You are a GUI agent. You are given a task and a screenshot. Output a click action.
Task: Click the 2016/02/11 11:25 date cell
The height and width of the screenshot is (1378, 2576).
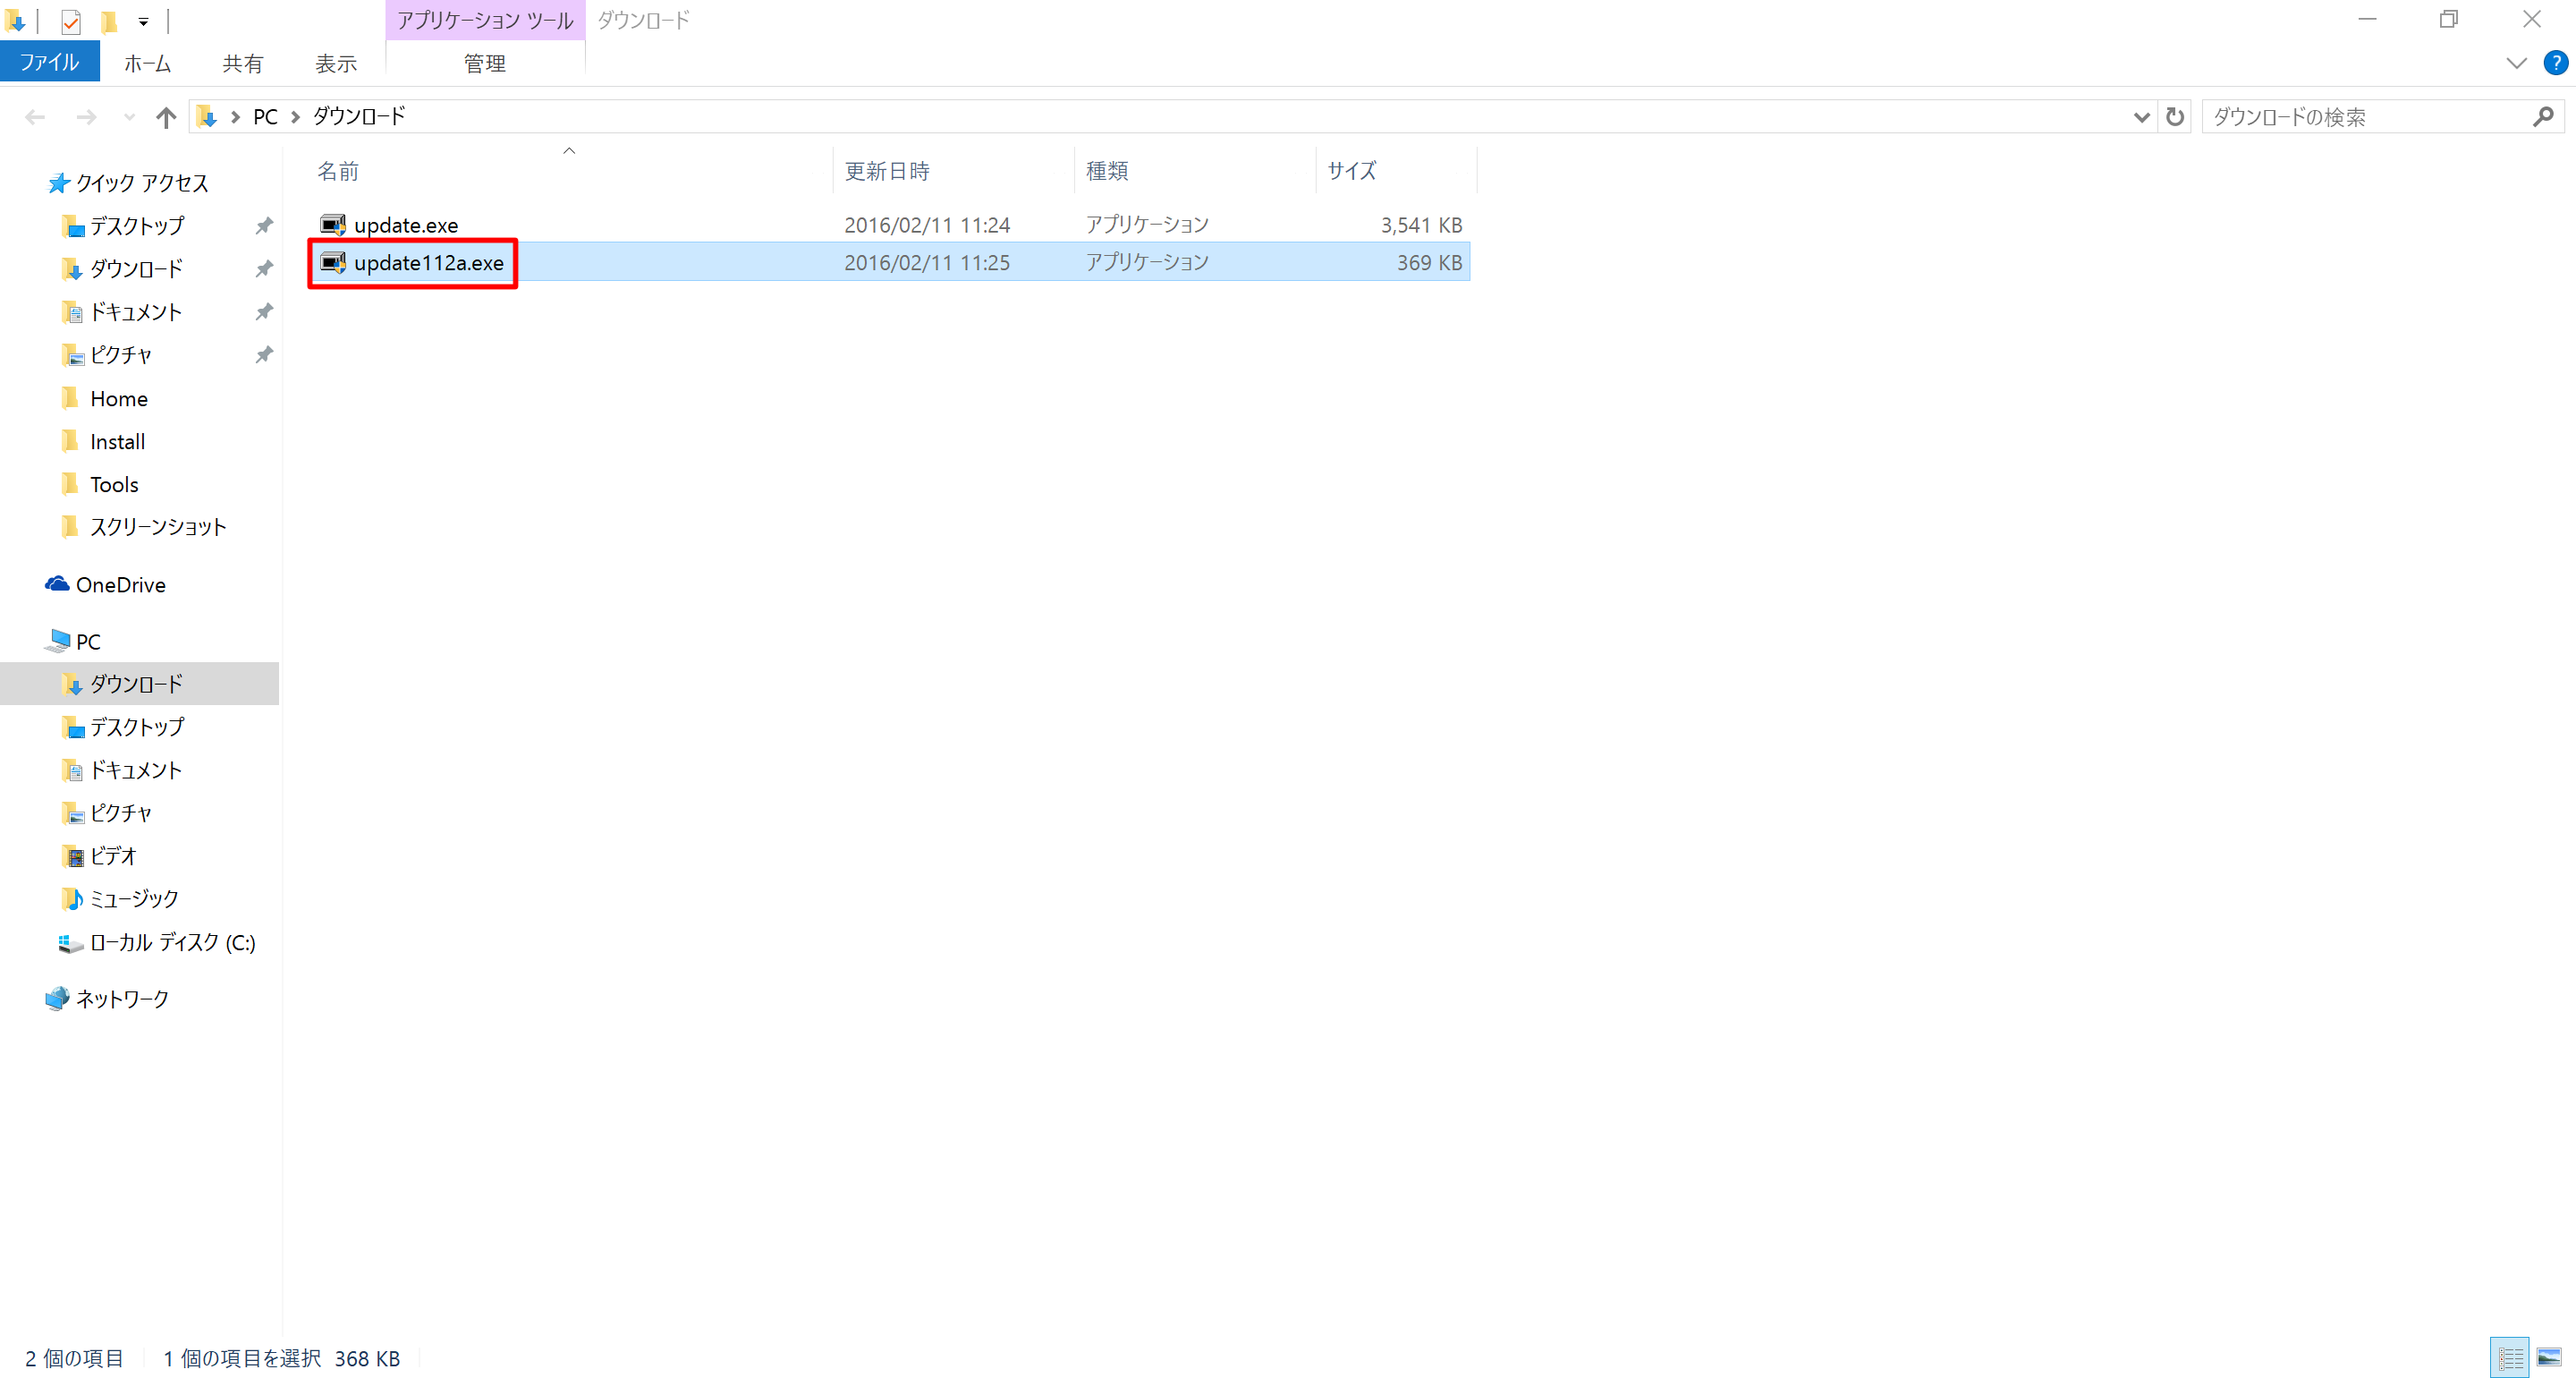coord(927,262)
